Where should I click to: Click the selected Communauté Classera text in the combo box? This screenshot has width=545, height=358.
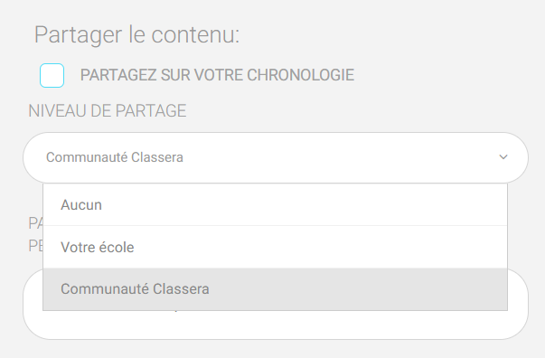pos(115,157)
